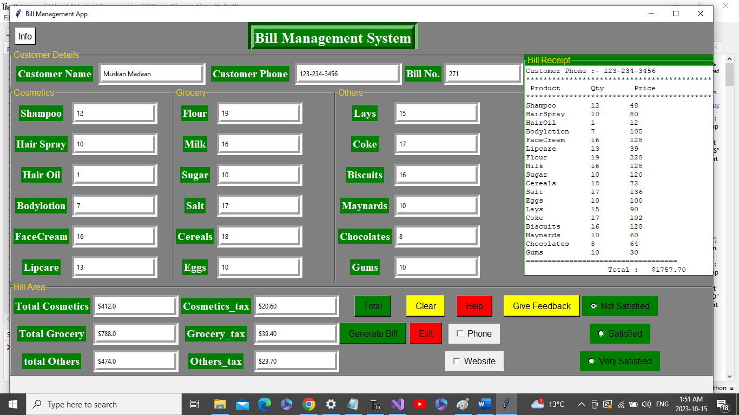Click the FaceCream quantity field
Viewport: 739px width, 415px height.
(114, 237)
